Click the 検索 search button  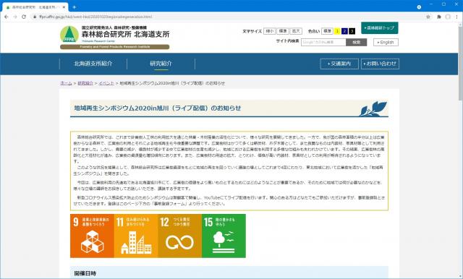pos(357,42)
